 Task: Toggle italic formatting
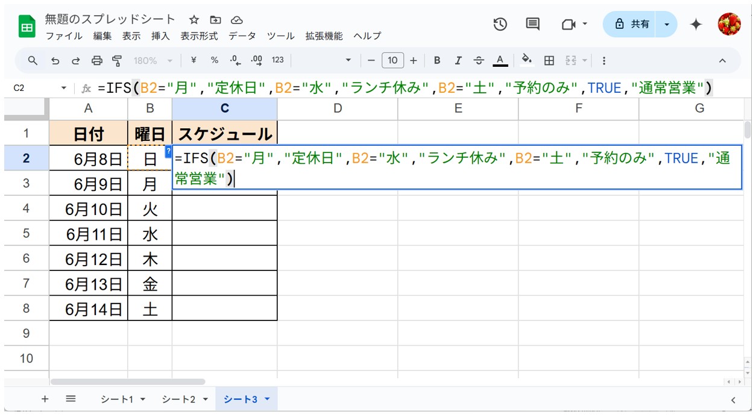coord(458,60)
